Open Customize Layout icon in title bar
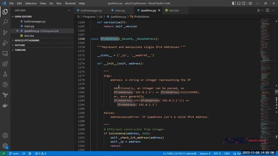The width and height of the screenshot is (278, 156). (250, 3)
